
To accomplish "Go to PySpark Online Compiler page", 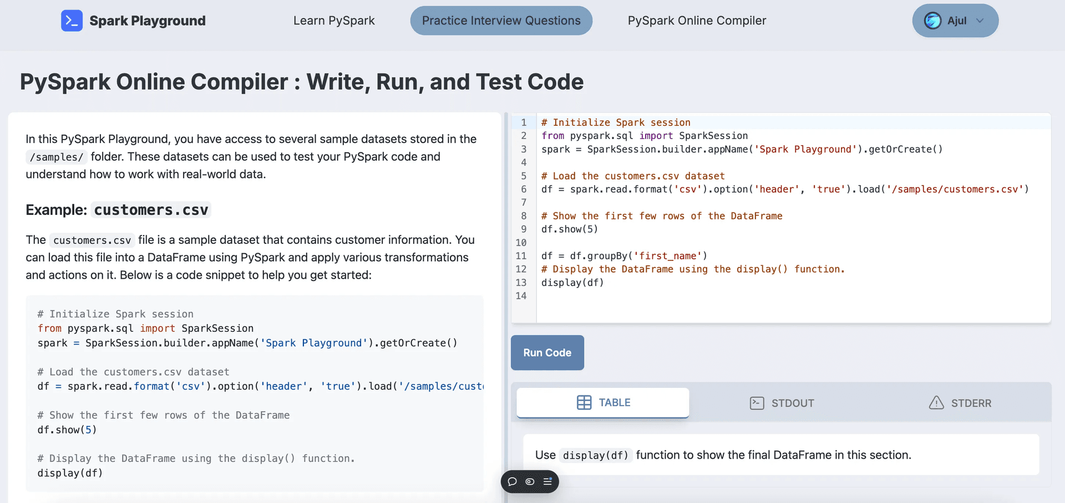I will tap(696, 20).
